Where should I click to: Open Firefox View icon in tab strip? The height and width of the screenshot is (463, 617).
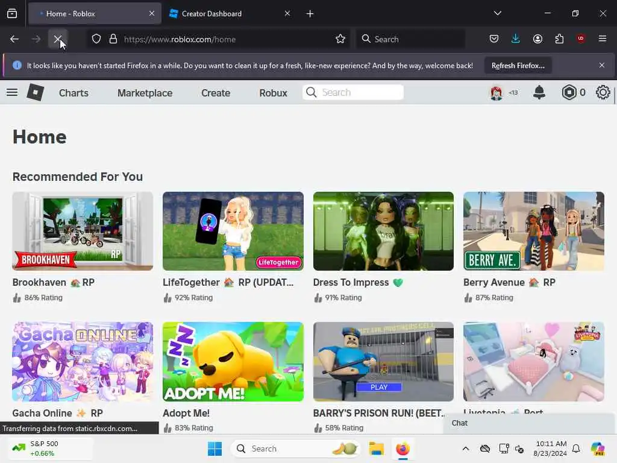tap(12, 14)
